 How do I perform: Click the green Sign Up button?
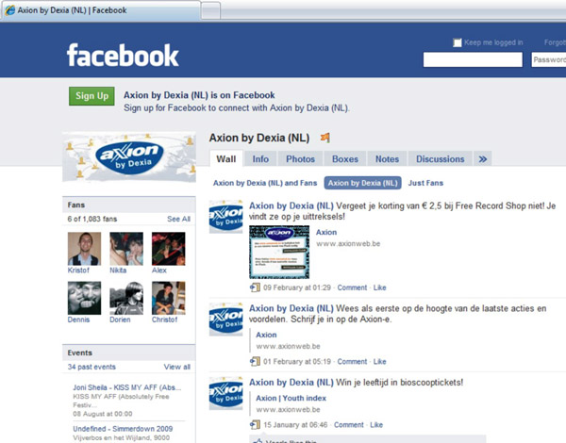click(92, 96)
